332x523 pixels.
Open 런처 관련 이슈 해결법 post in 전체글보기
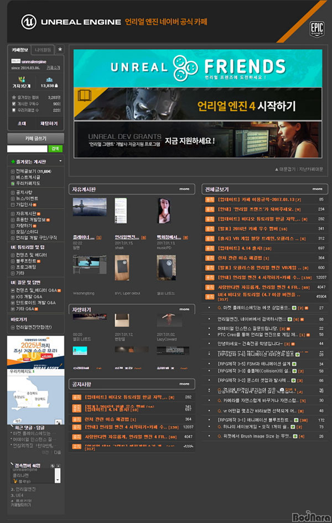[243, 258]
